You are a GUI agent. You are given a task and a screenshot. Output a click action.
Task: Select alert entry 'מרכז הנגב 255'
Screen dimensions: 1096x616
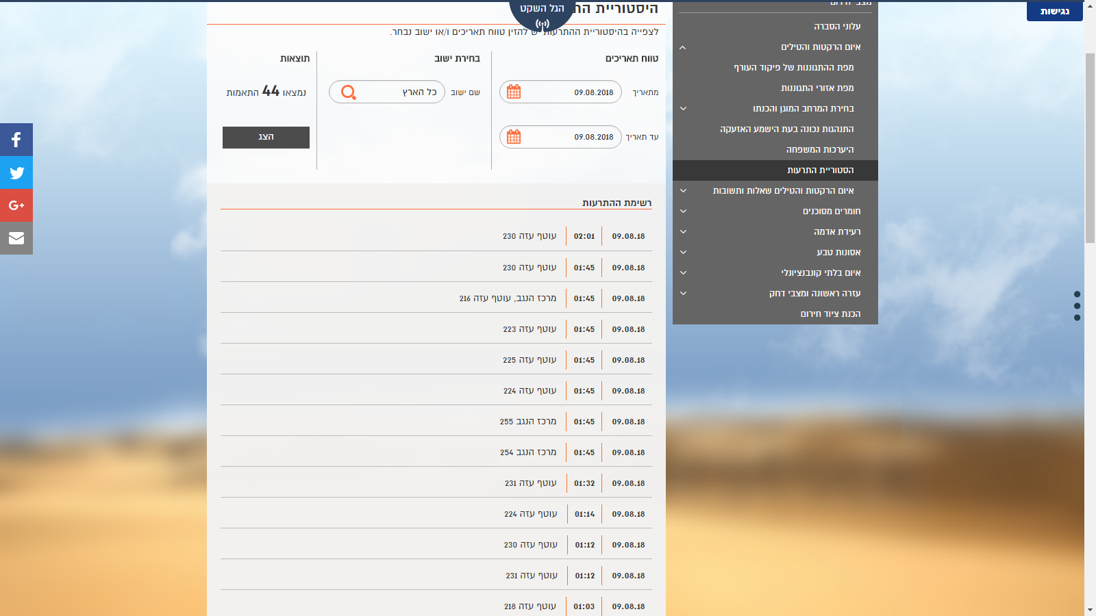click(x=528, y=422)
